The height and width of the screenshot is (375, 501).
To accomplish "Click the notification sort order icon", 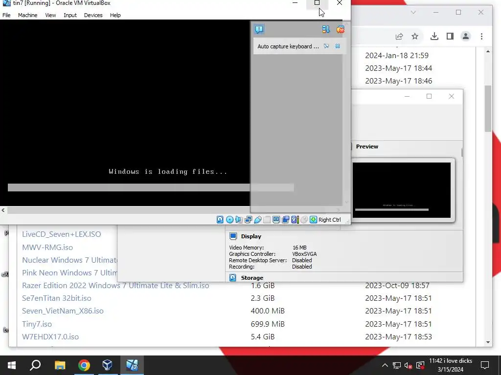I will pyautogui.click(x=325, y=29).
